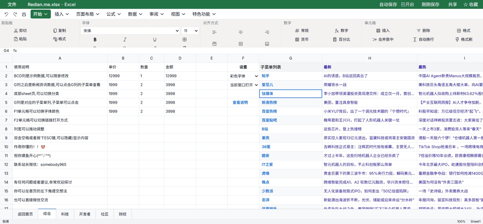
Task: Open the 视图 ribbon menu
Action: coord(178,14)
